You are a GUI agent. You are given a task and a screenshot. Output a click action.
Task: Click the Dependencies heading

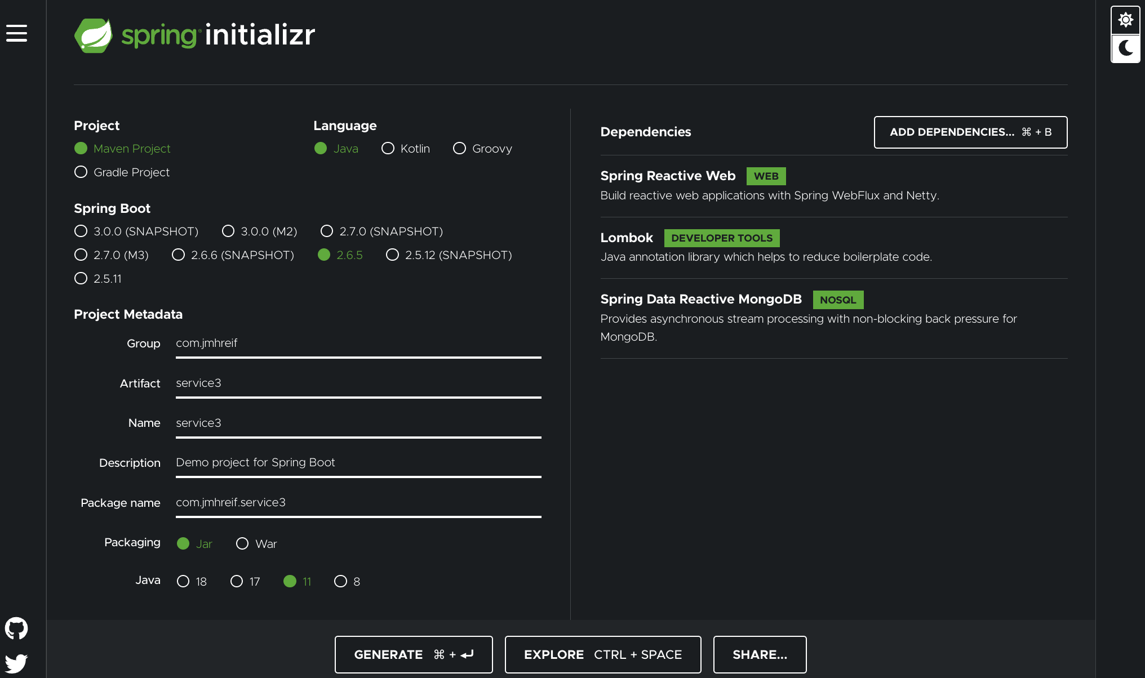tap(646, 132)
